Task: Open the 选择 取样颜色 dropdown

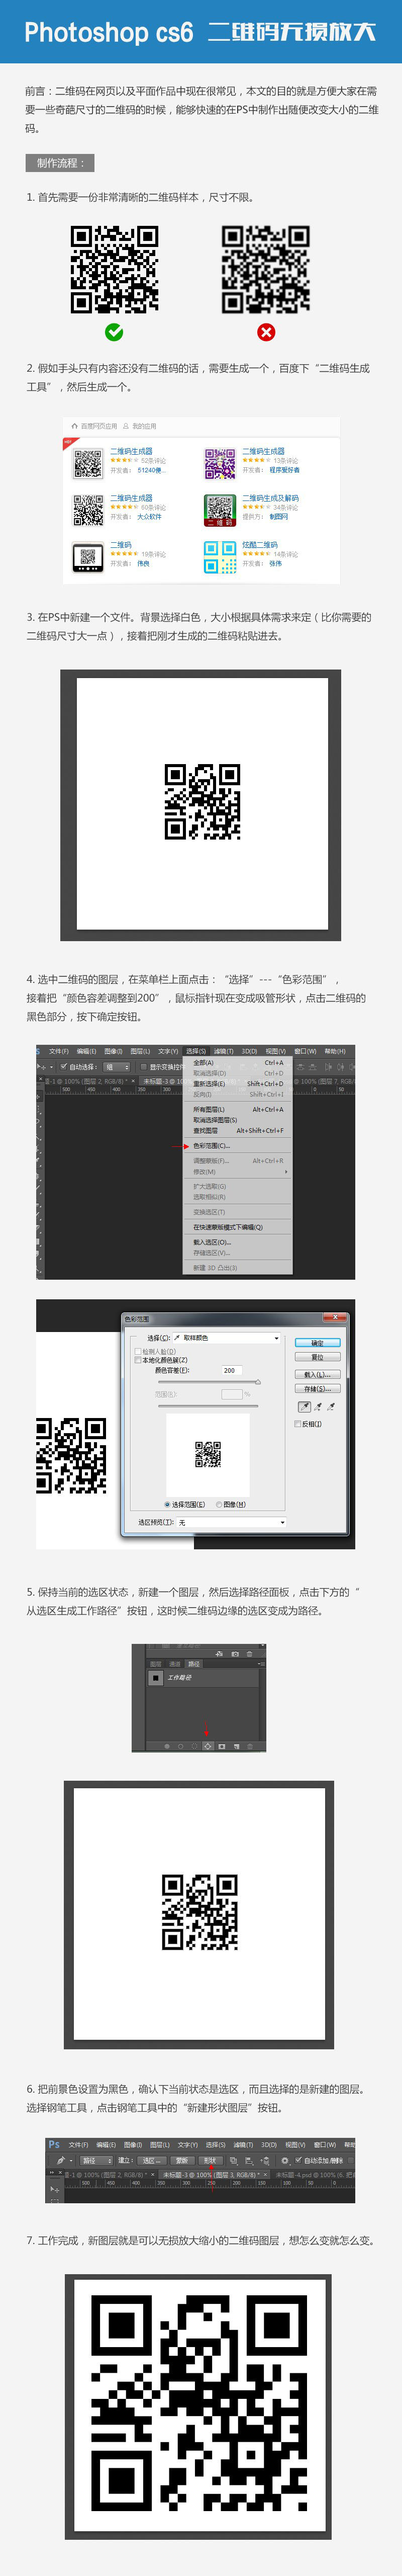Action: pos(227,1337)
